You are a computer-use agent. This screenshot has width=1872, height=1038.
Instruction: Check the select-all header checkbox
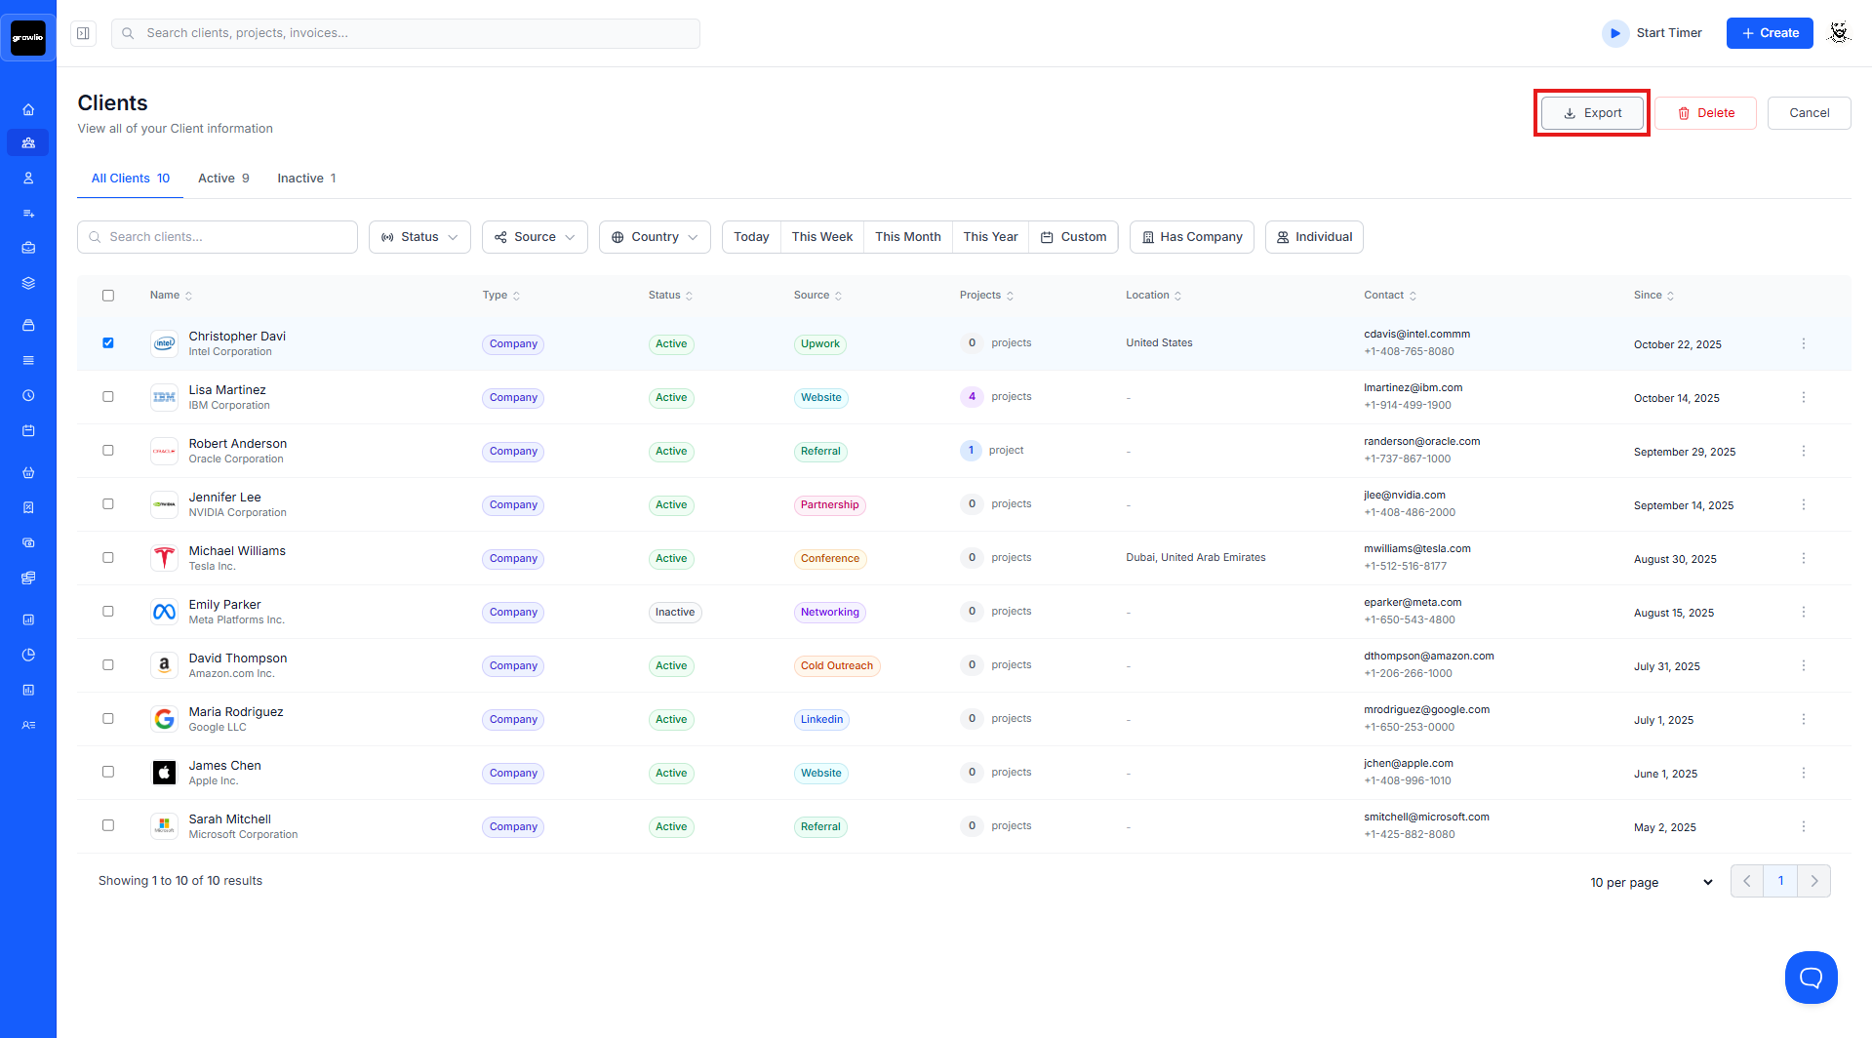[x=108, y=296]
